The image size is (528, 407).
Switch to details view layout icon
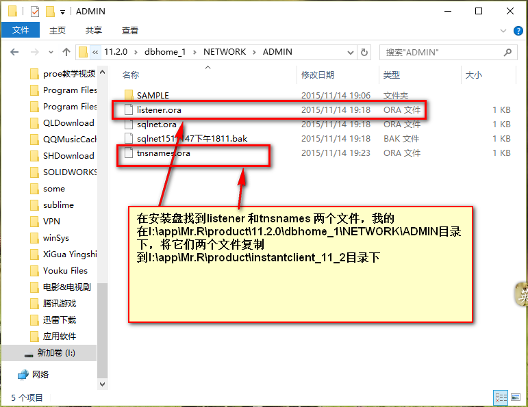[501, 398]
